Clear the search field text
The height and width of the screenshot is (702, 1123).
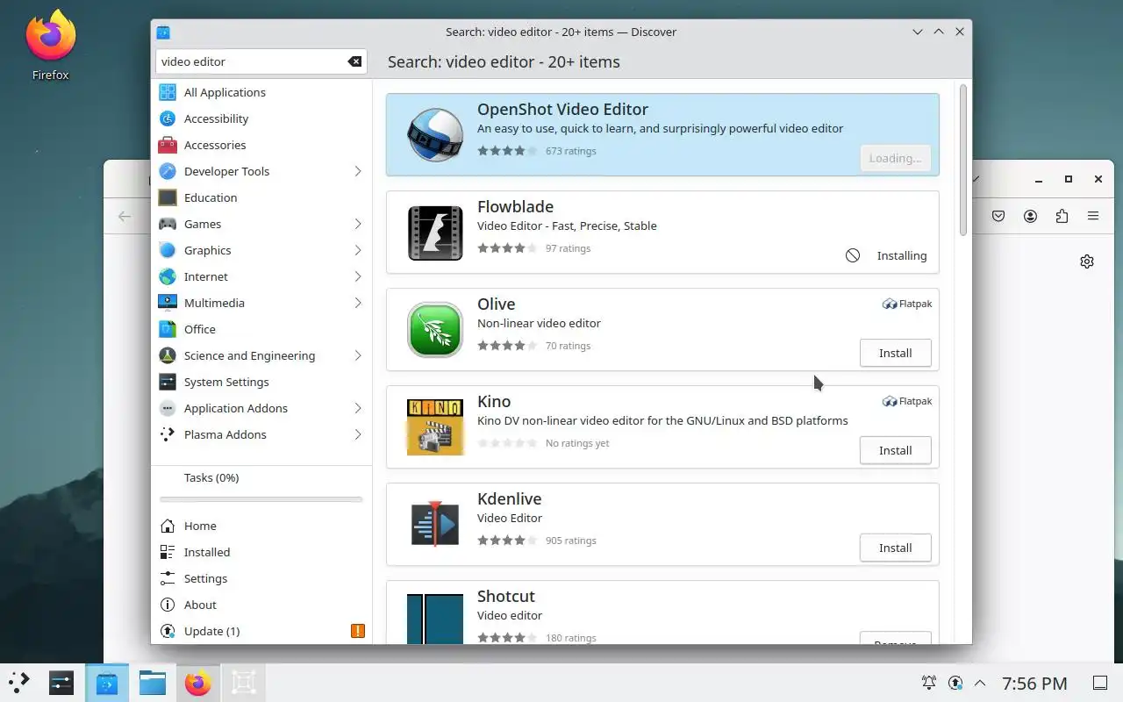tap(354, 61)
